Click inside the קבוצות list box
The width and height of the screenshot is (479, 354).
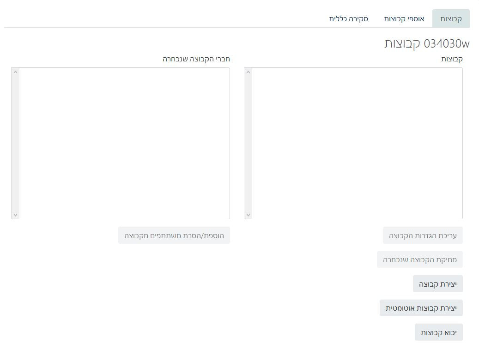[357, 143]
